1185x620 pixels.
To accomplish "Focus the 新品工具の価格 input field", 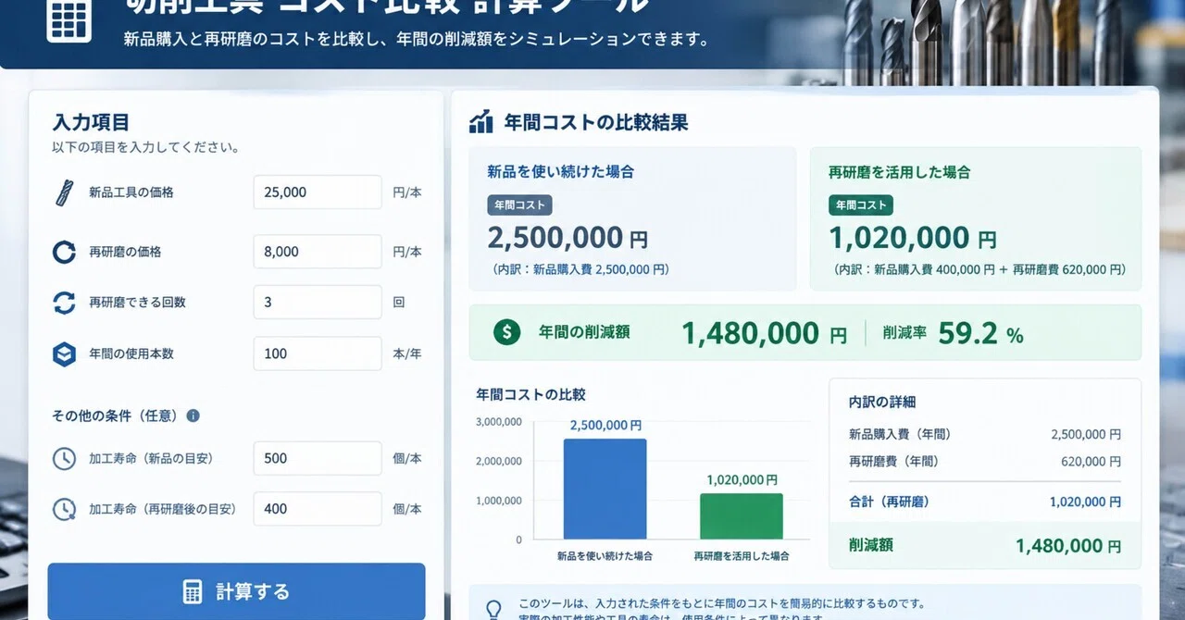I will tap(318, 192).
